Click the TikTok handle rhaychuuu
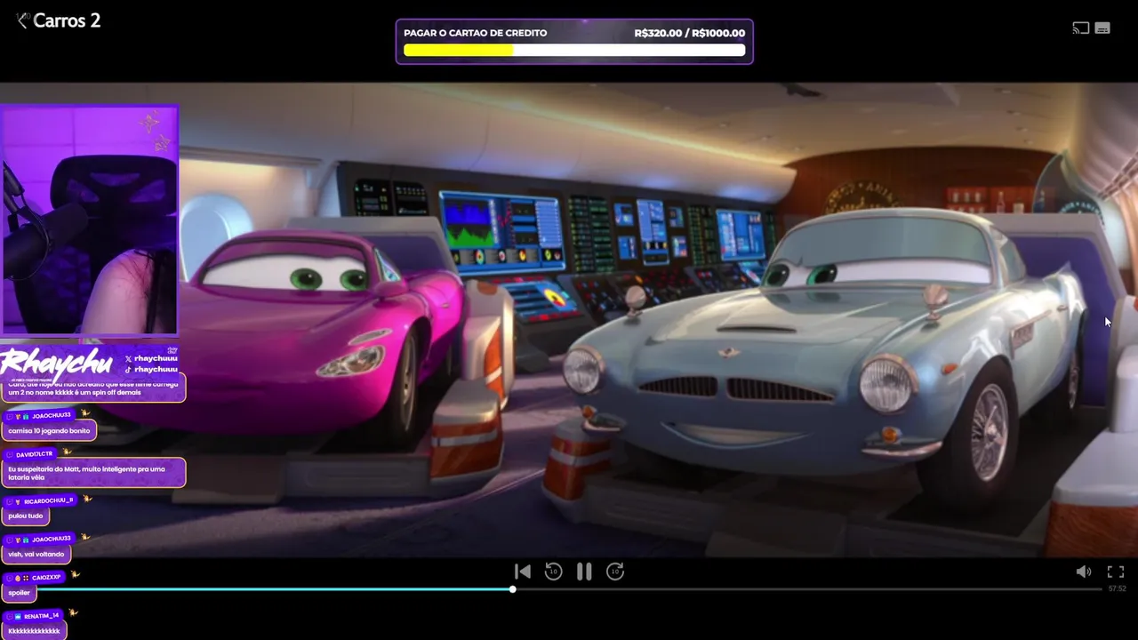This screenshot has height=640, width=1138. [151, 369]
